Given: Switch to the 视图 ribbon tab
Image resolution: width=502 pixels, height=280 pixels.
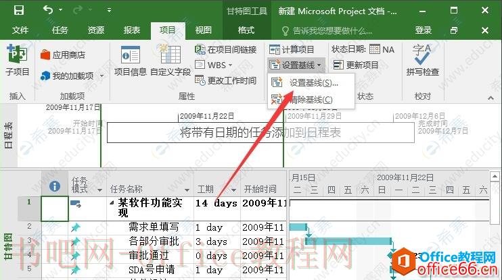Looking at the screenshot, I should [x=203, y=30].
